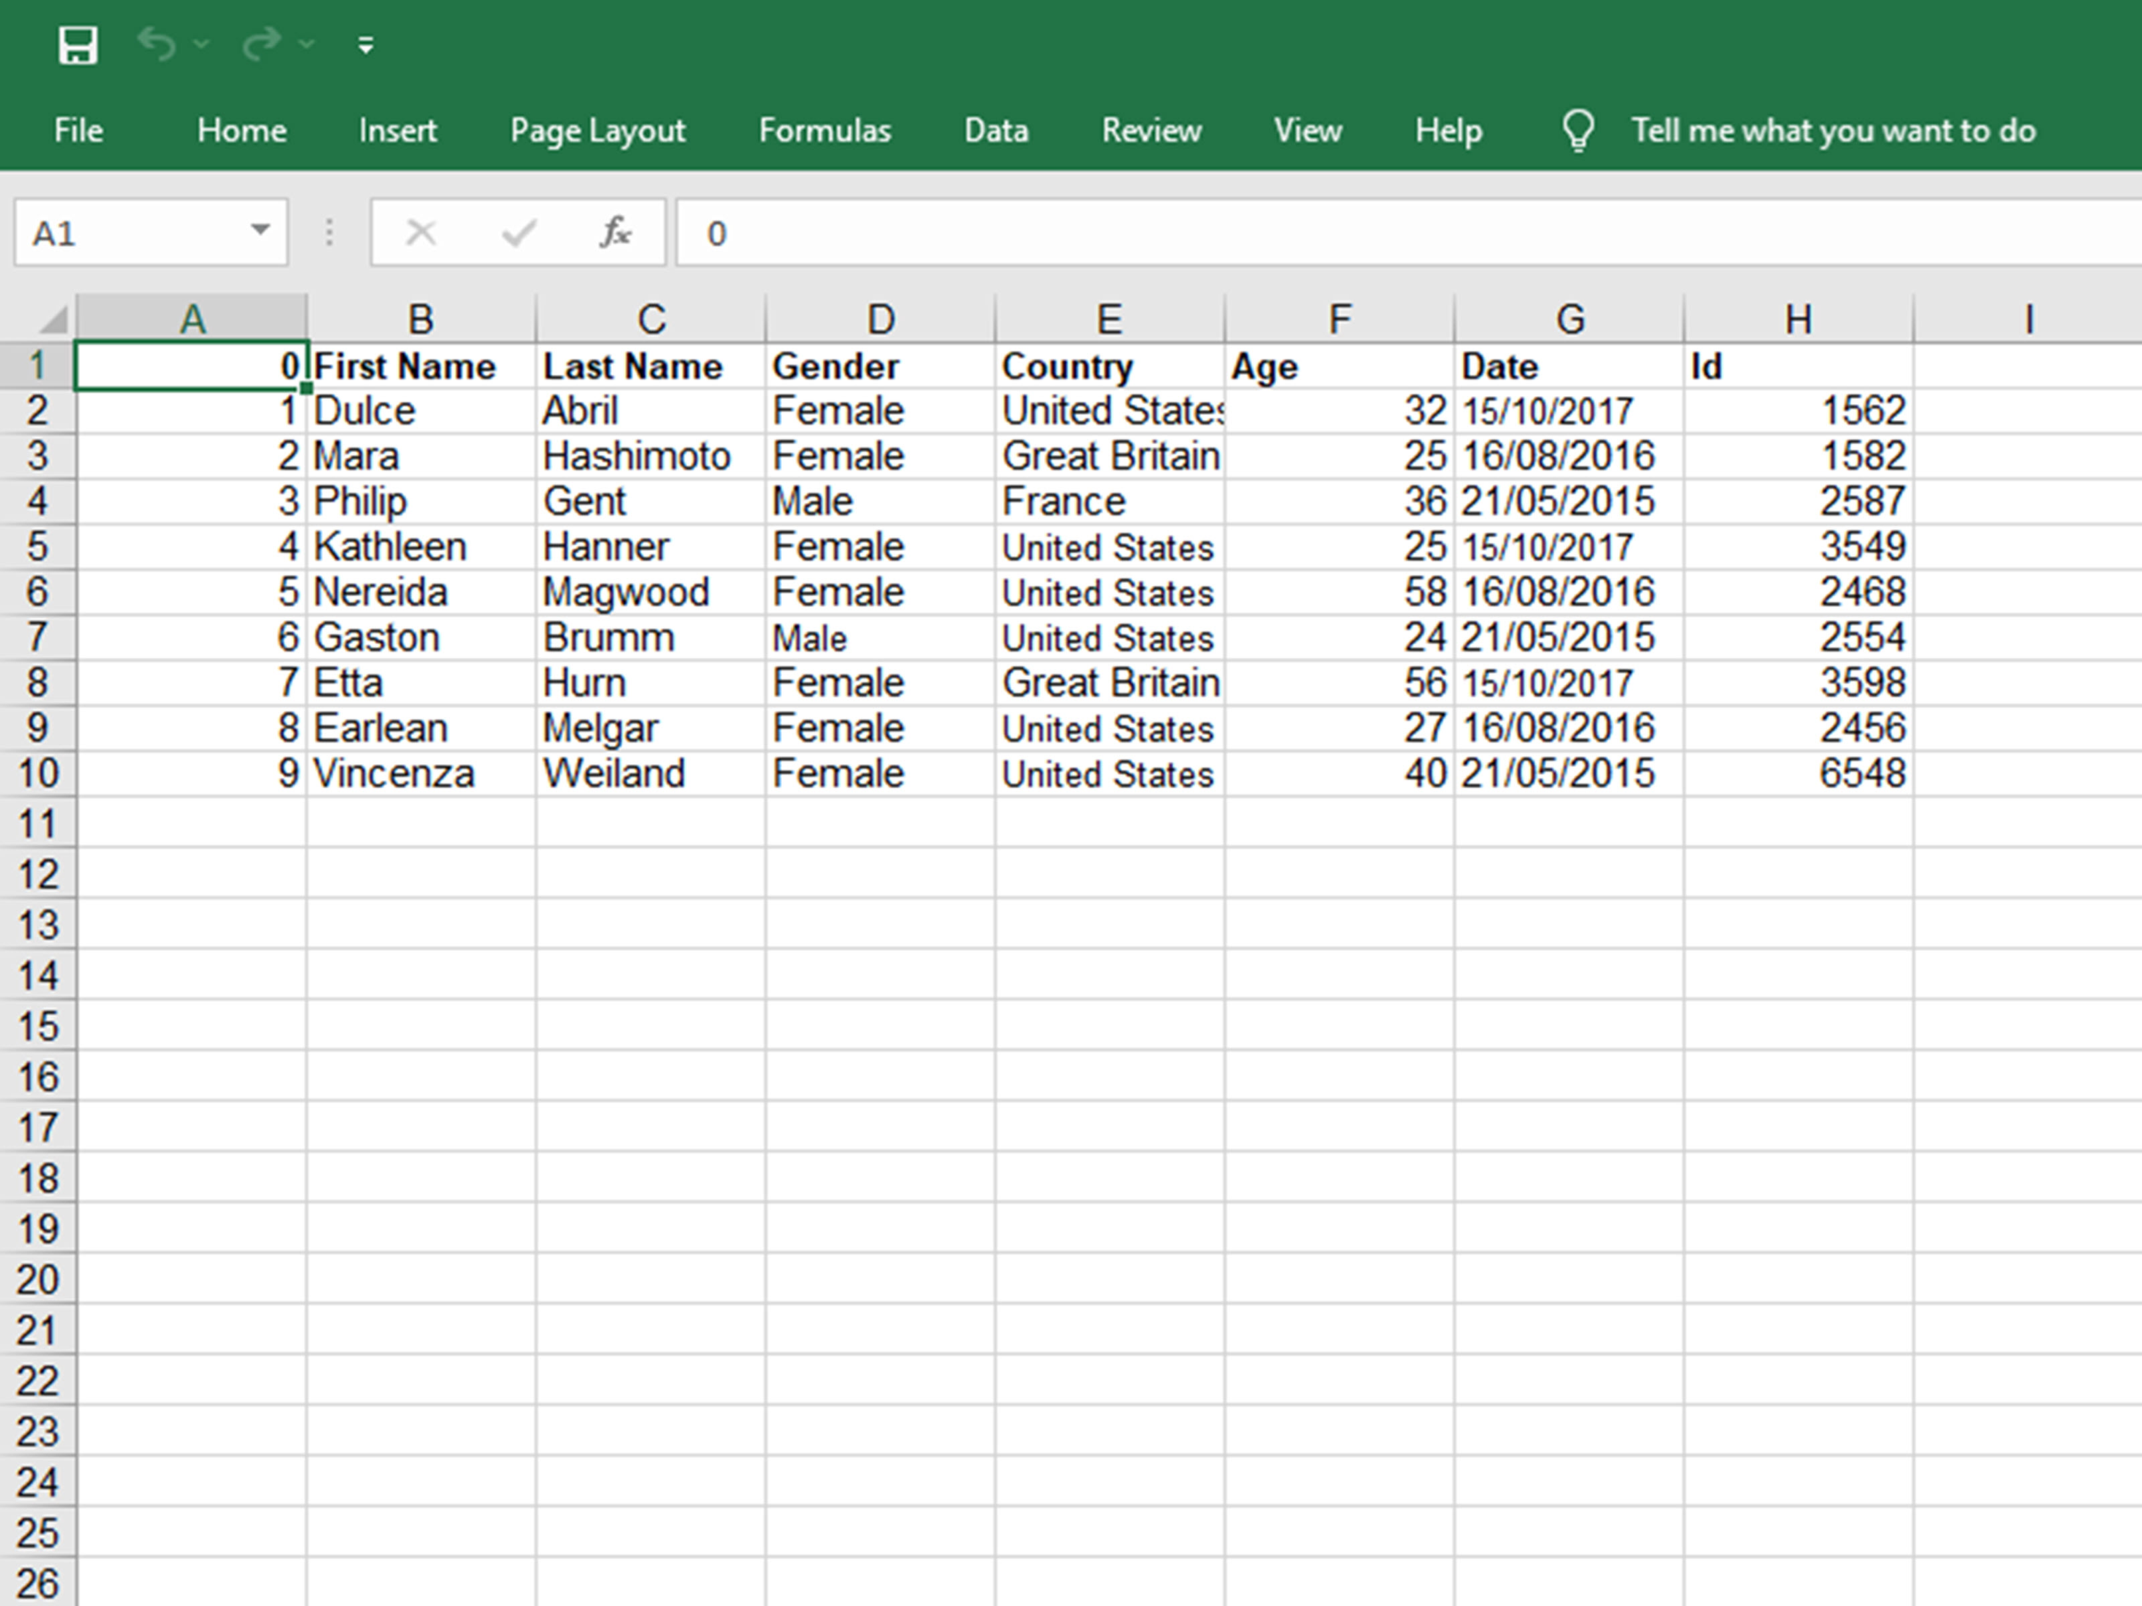The image size is (2142, 1606).
Task: Select the column G header
Action: [x=1569, y=319]
